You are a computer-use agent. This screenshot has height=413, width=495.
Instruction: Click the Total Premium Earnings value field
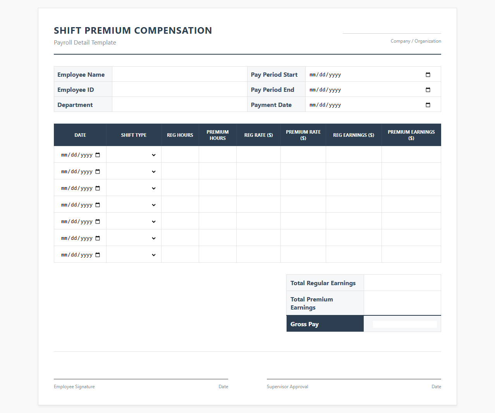tap(402, 303)
